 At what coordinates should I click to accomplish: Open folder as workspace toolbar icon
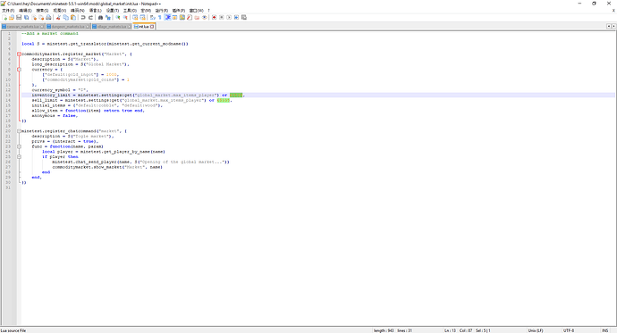(197, 17)
